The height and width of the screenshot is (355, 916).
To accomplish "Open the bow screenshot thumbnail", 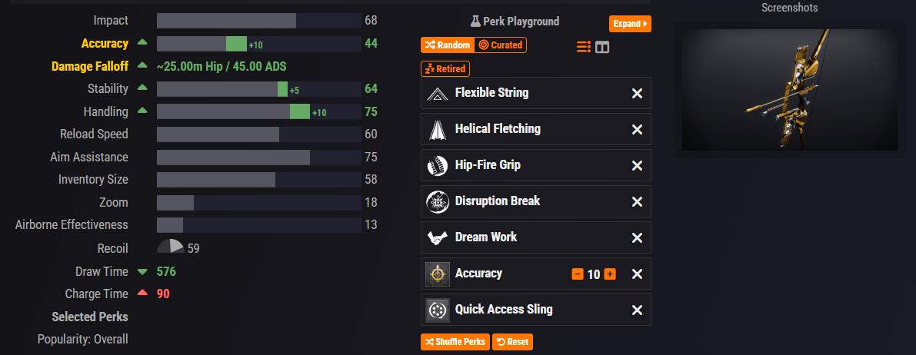I will point(789,90).
